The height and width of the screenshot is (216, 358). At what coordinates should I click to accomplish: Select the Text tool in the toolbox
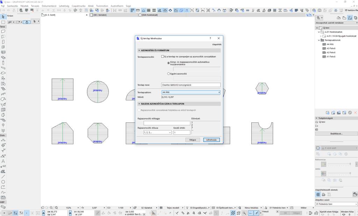coord(3,161)
